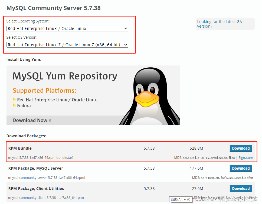Click the mysql-5.7.38-1.el7.x86_64.rpm-bundle.tar filename
The width and height of the screenshot is (262, 204).
(41, 157)
